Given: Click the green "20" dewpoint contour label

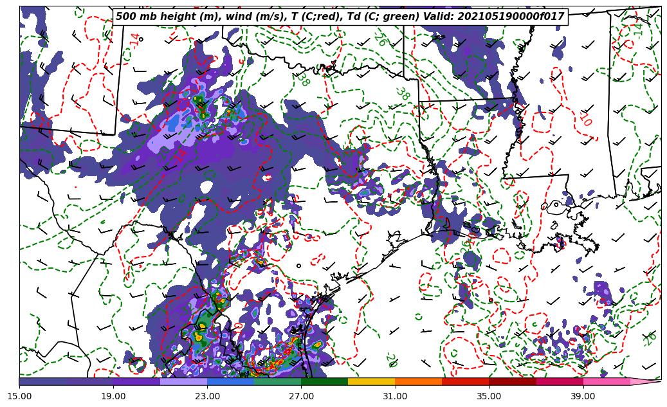Looking at the screenshot, I should [x=390, y=360].
